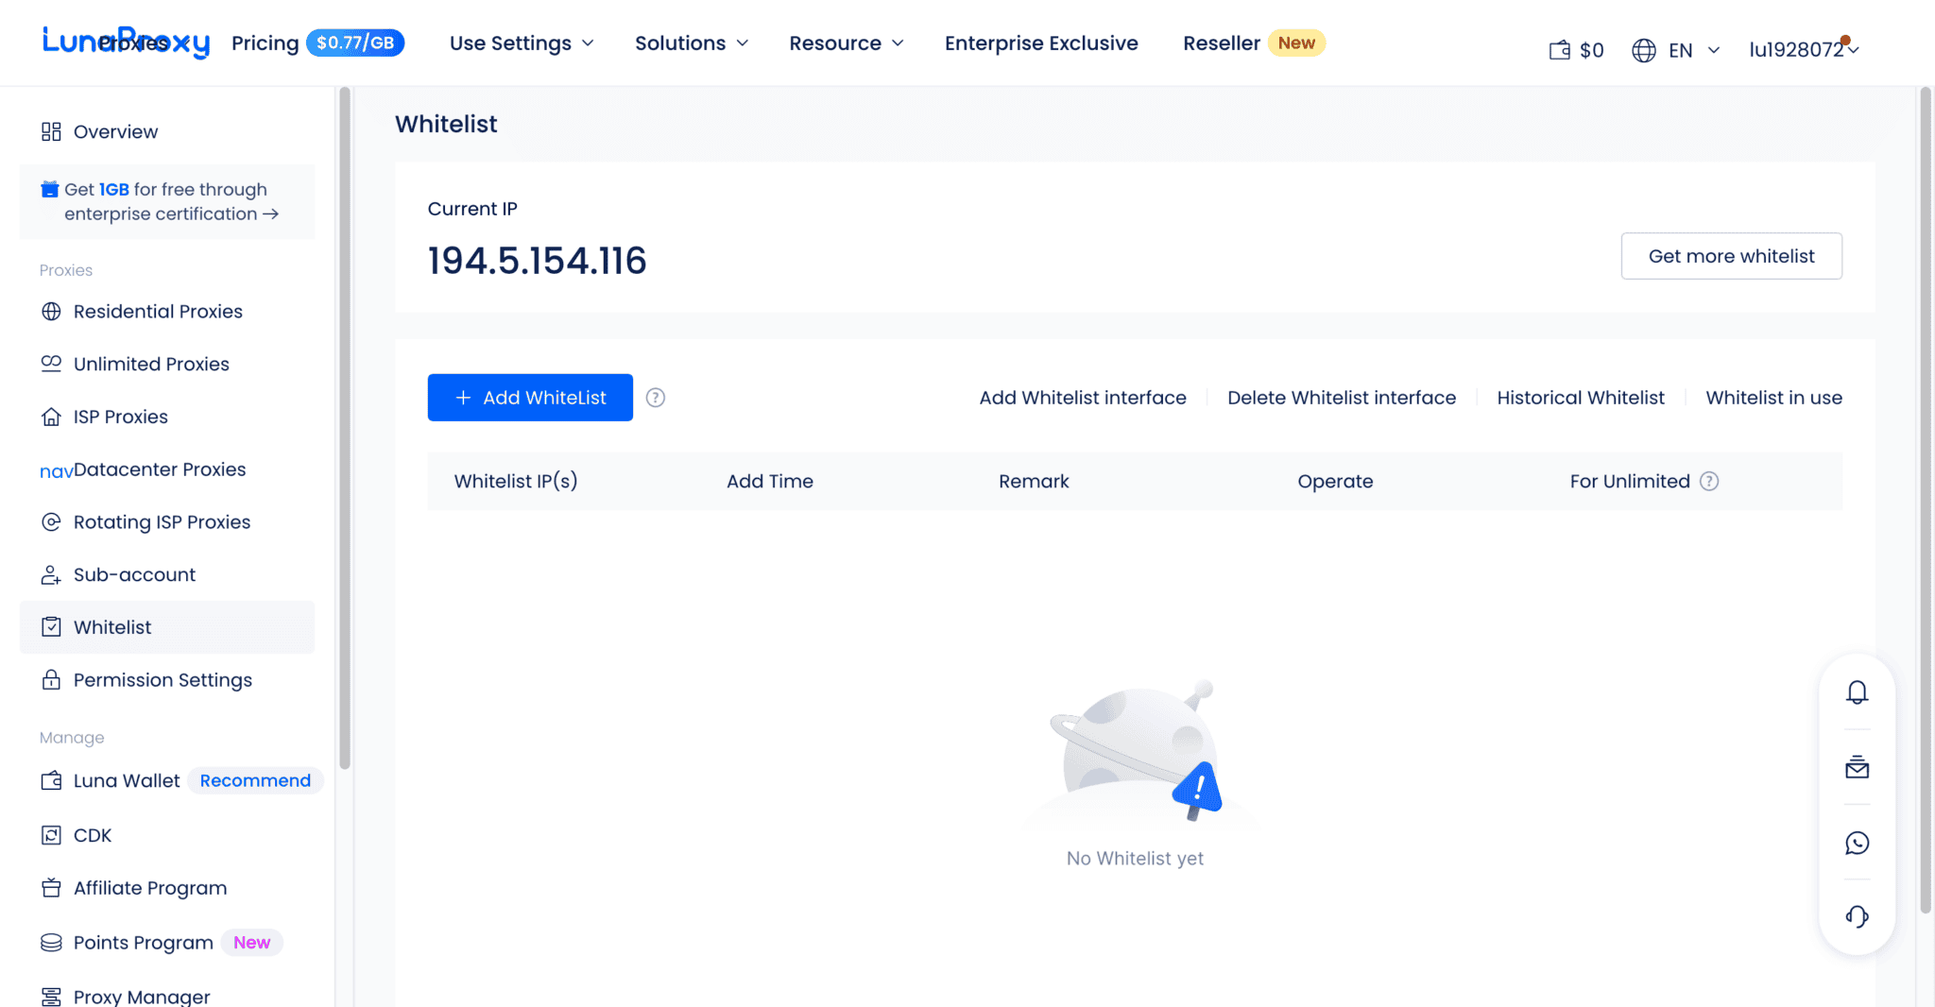Select Rotating ISP Proxies in sidebar
The image size is (1935, 1007).
(162, 521)
